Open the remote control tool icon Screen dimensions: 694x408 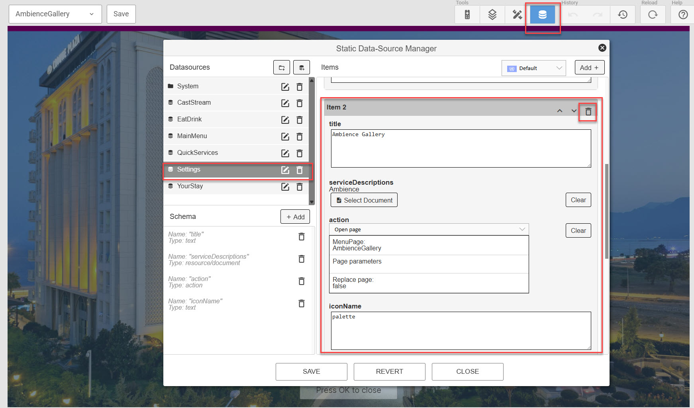coord(467,15)
